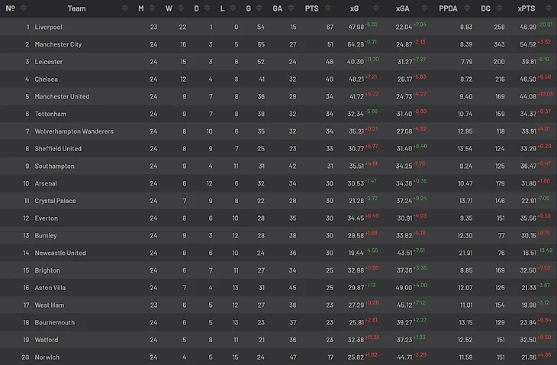Click the PPDA column header
Screen dimensions: 557x365
click(x=448, y=8)
